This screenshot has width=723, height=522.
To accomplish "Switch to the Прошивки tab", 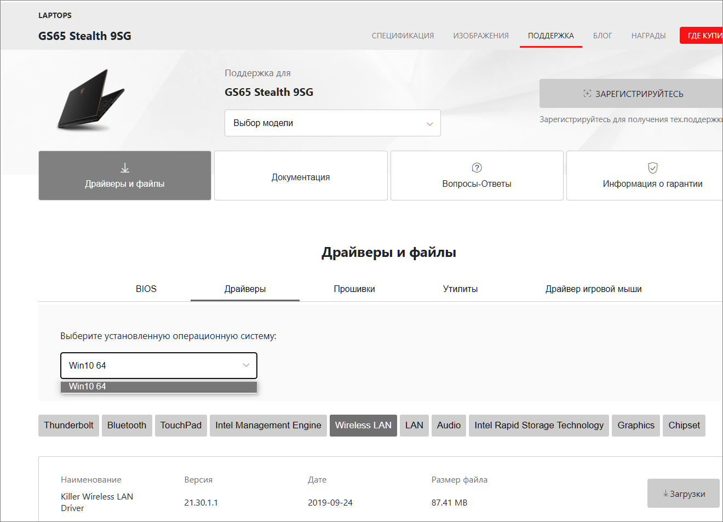I will (354, 289).
